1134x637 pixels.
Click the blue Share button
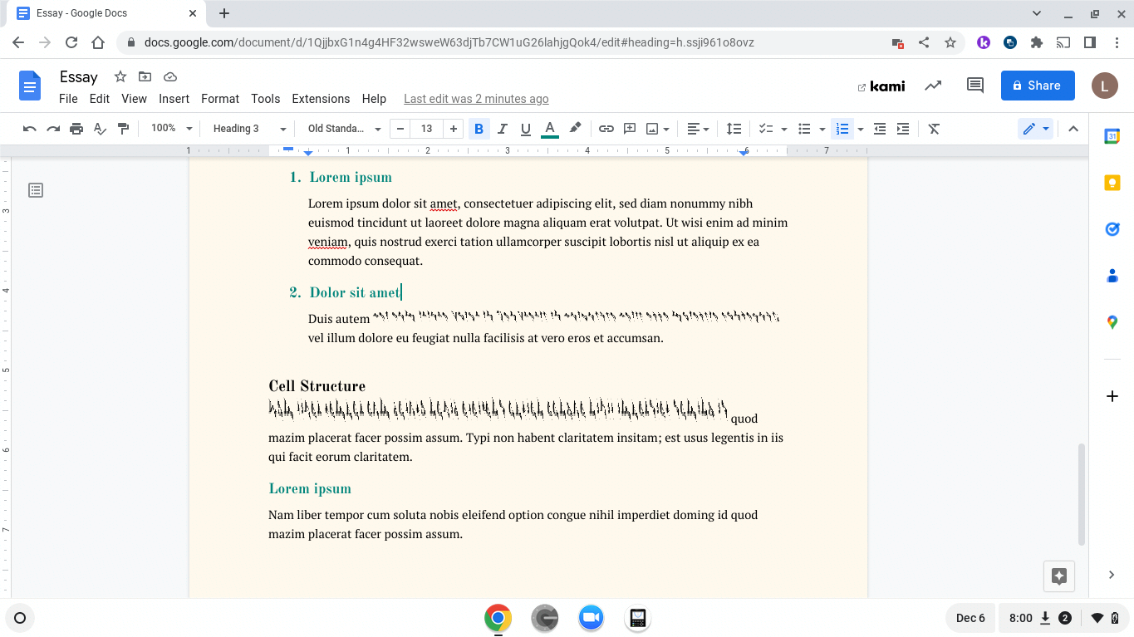click(x=1037, y=86)
